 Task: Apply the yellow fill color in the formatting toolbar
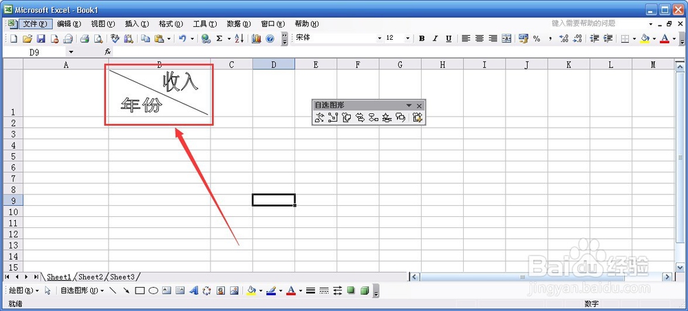pos(645,38)
